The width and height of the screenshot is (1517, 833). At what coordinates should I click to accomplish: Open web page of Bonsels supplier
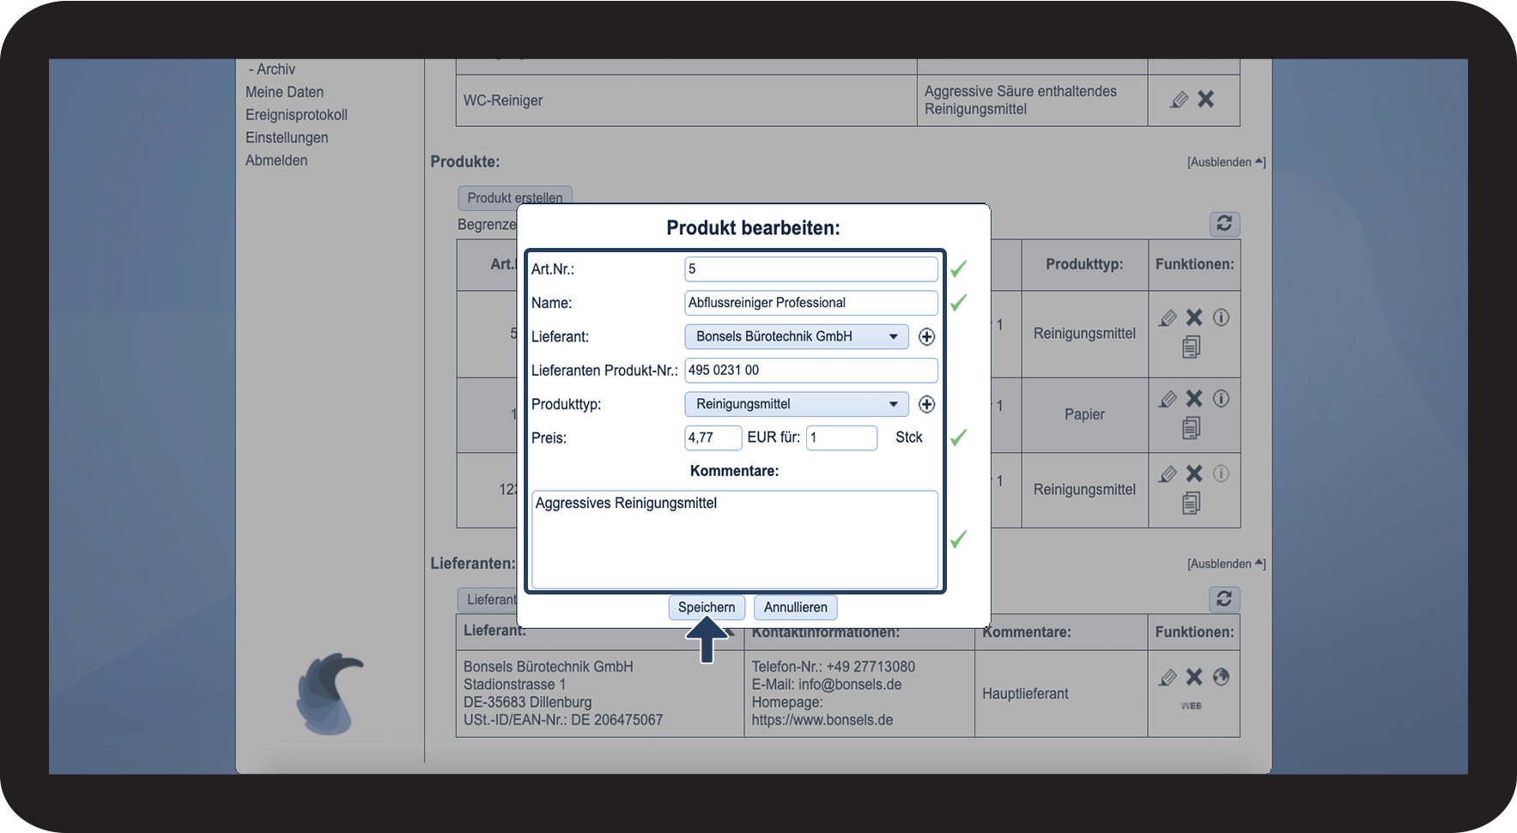coord(1221,677)
